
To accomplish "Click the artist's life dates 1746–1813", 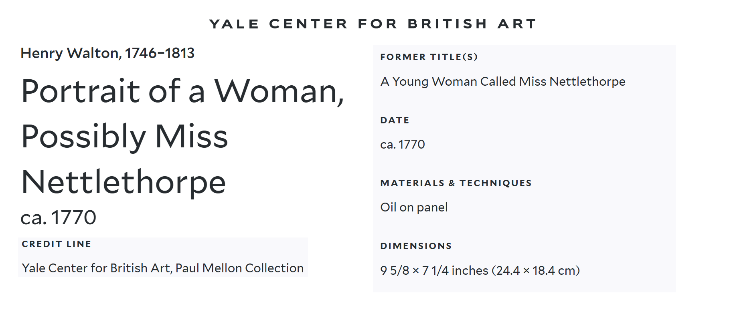I will pos(160,53).
